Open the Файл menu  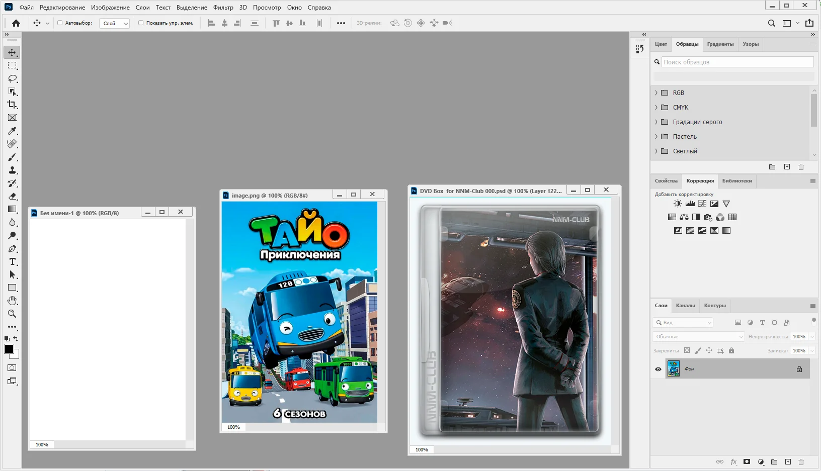point(27,8)
